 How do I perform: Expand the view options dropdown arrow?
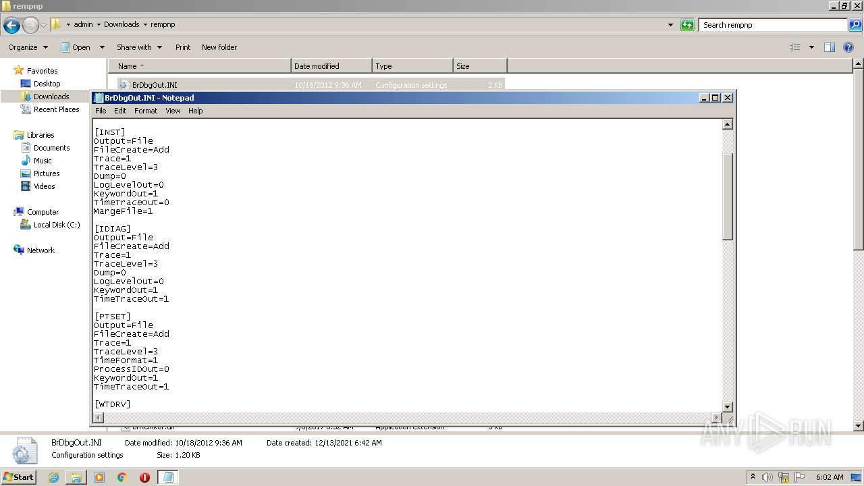point(811,47)
